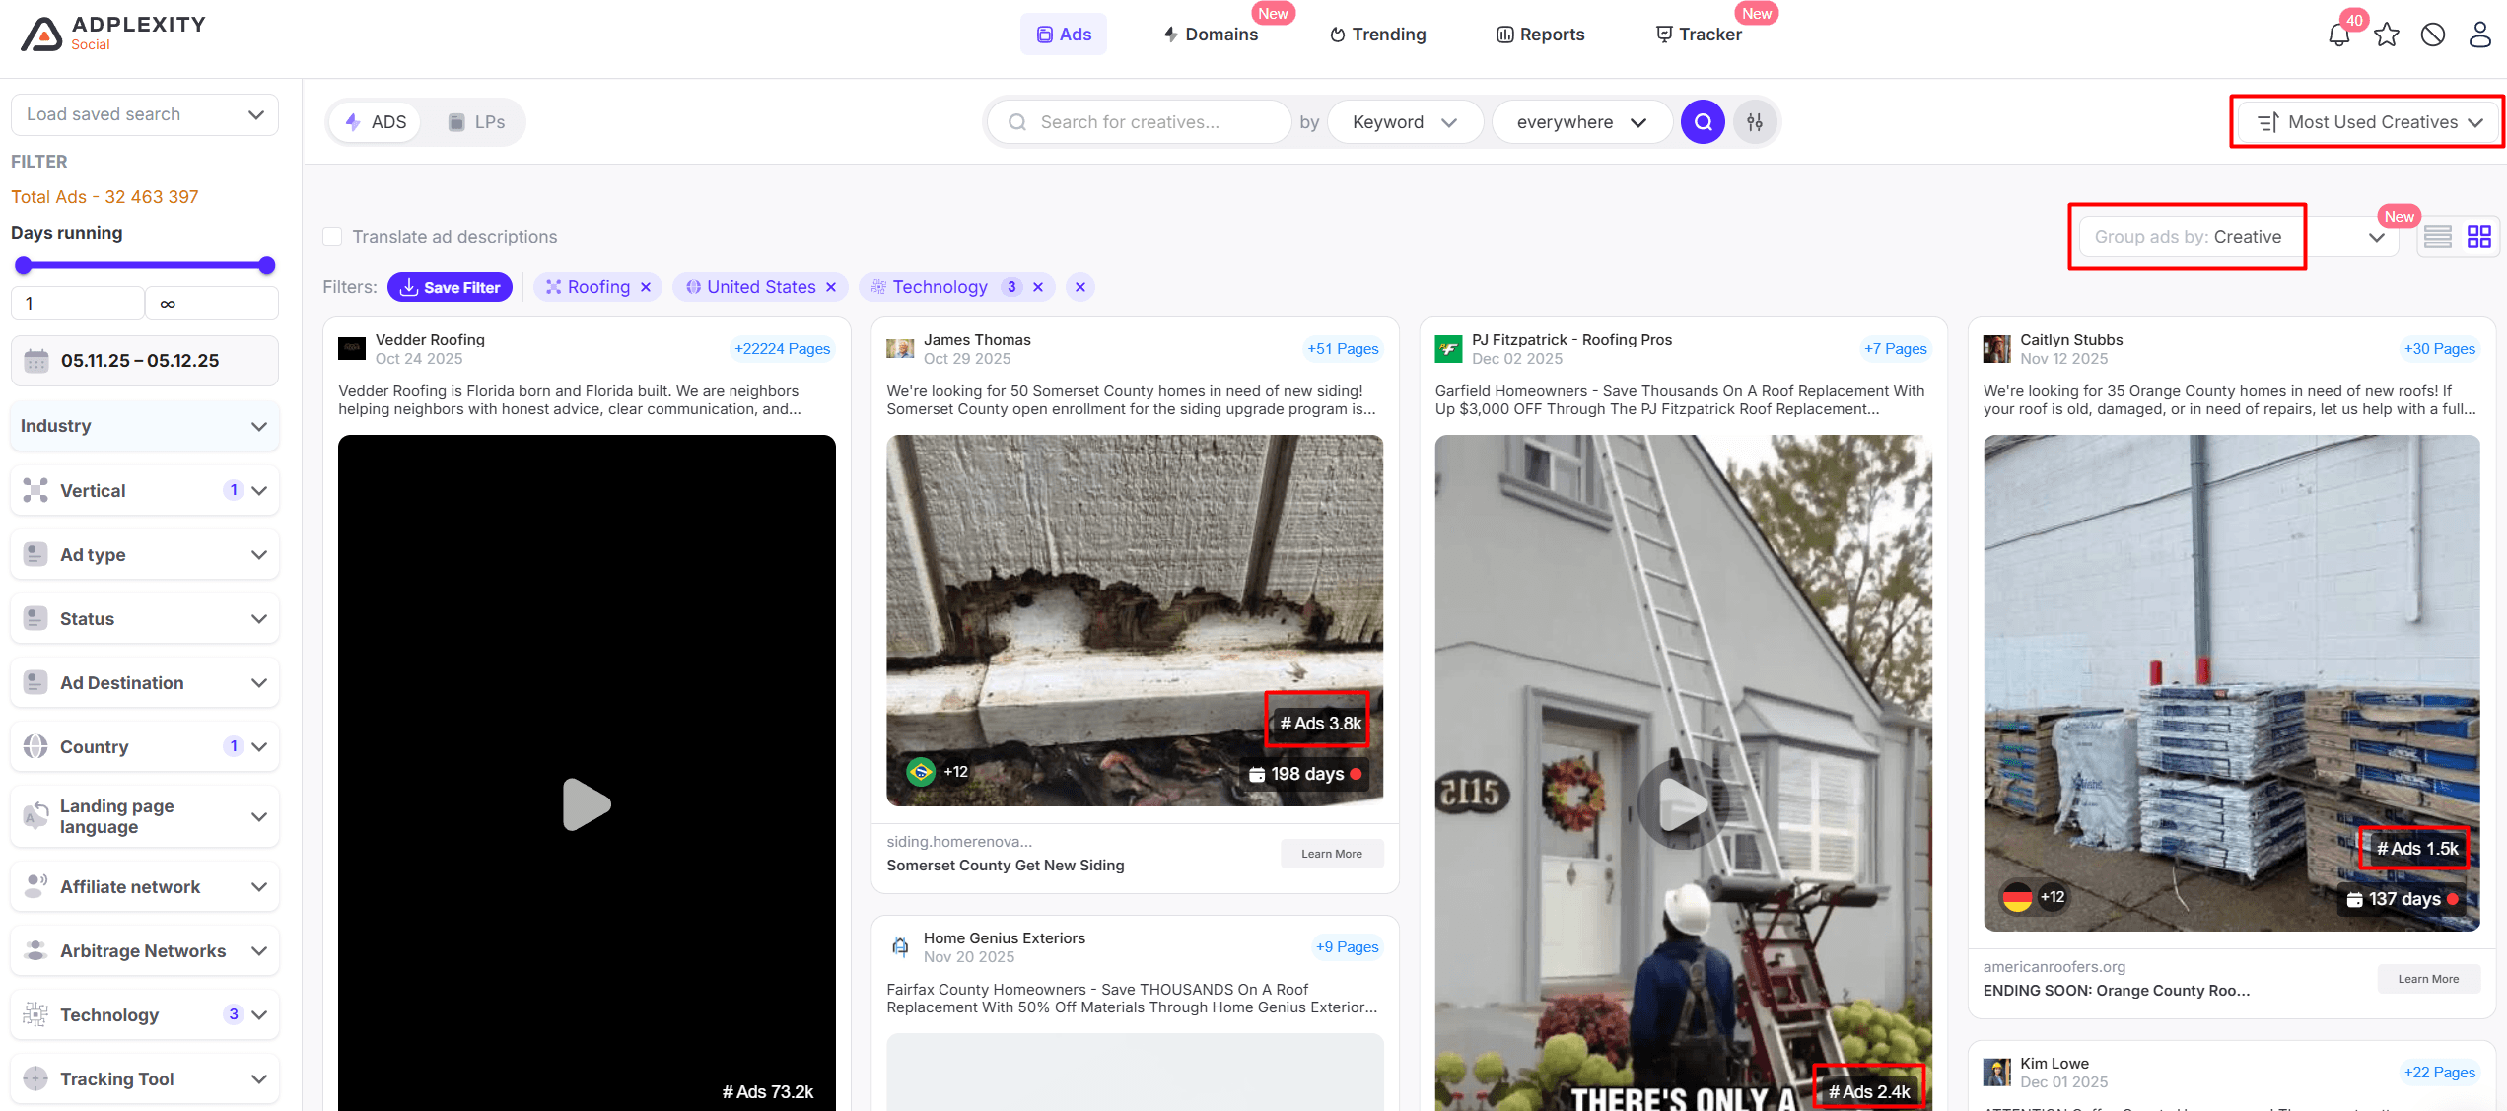This screenshot has height=1111, width=2507.
Task: Open Most Used Creatives sort dropdown
Action: [2369, 122]
